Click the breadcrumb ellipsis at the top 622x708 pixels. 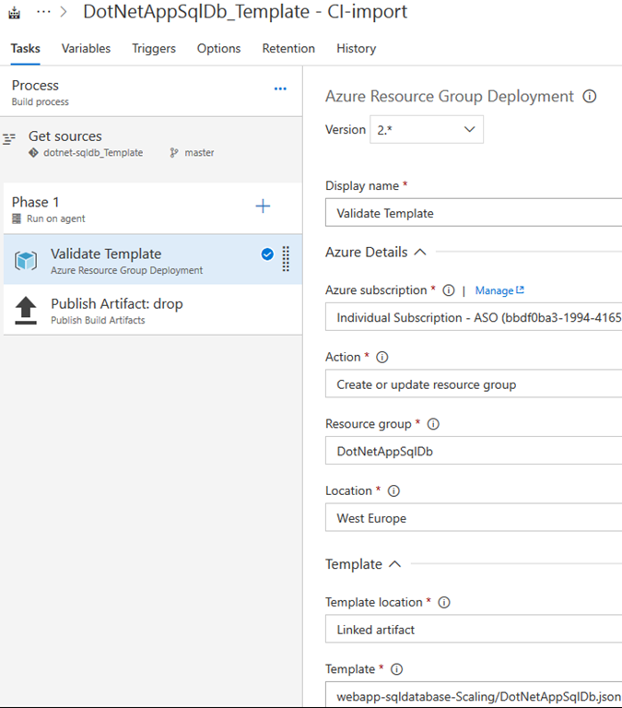(43, 12)
